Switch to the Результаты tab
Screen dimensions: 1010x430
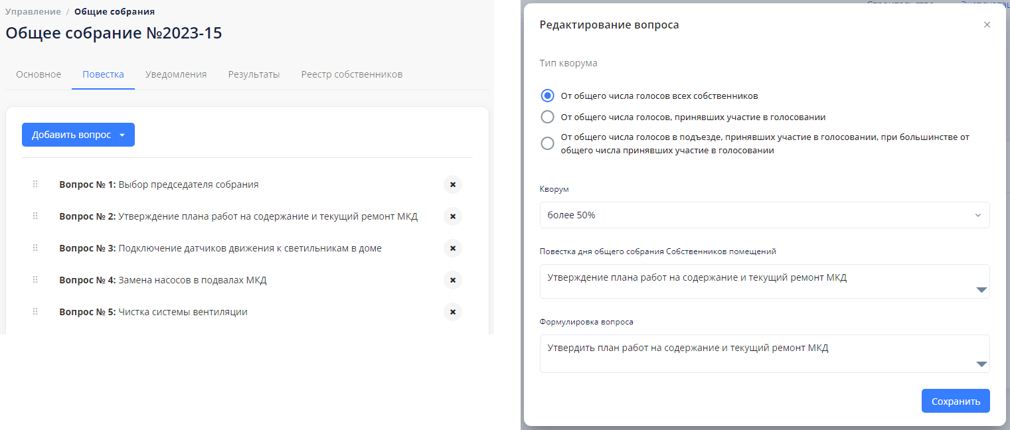click(x=254, y=74)
